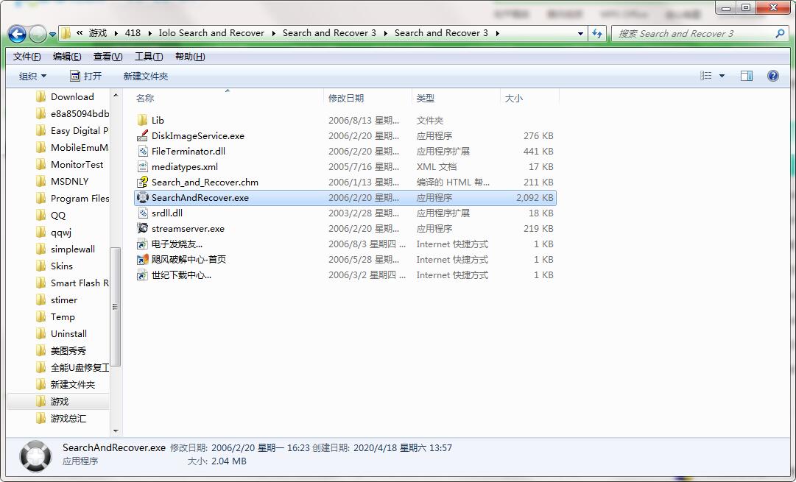Go back with the blue Back arrow
This screenshot has width=796, height=482.
tap(17, 34)
